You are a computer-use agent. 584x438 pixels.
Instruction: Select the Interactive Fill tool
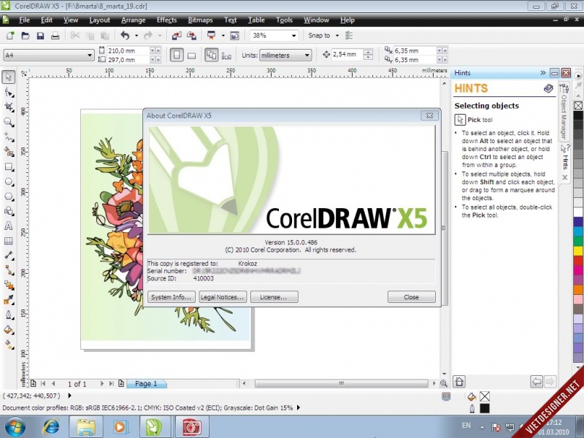click(8, 345)
